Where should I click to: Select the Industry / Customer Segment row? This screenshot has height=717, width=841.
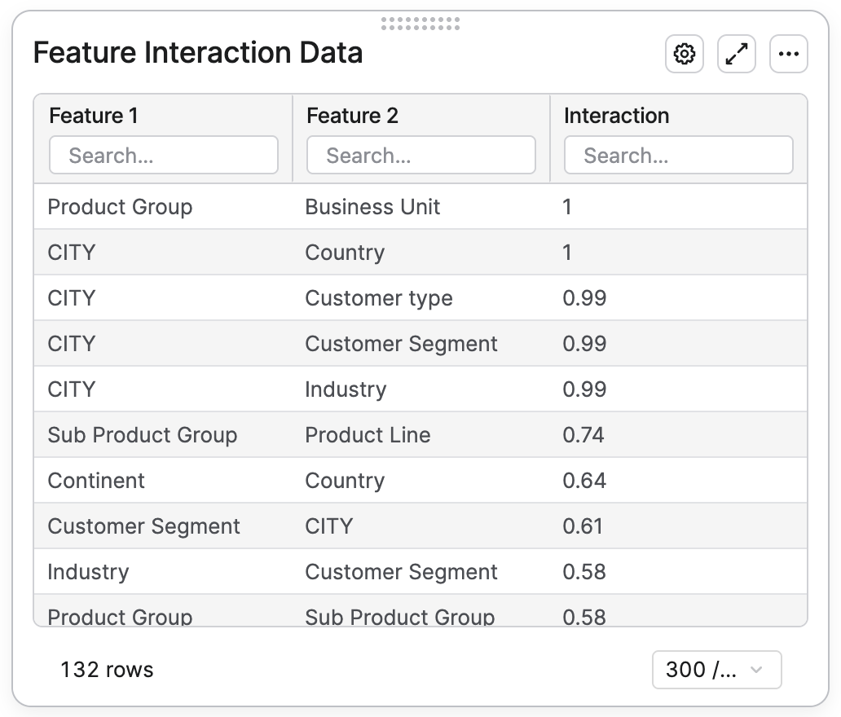click(420, 572)
